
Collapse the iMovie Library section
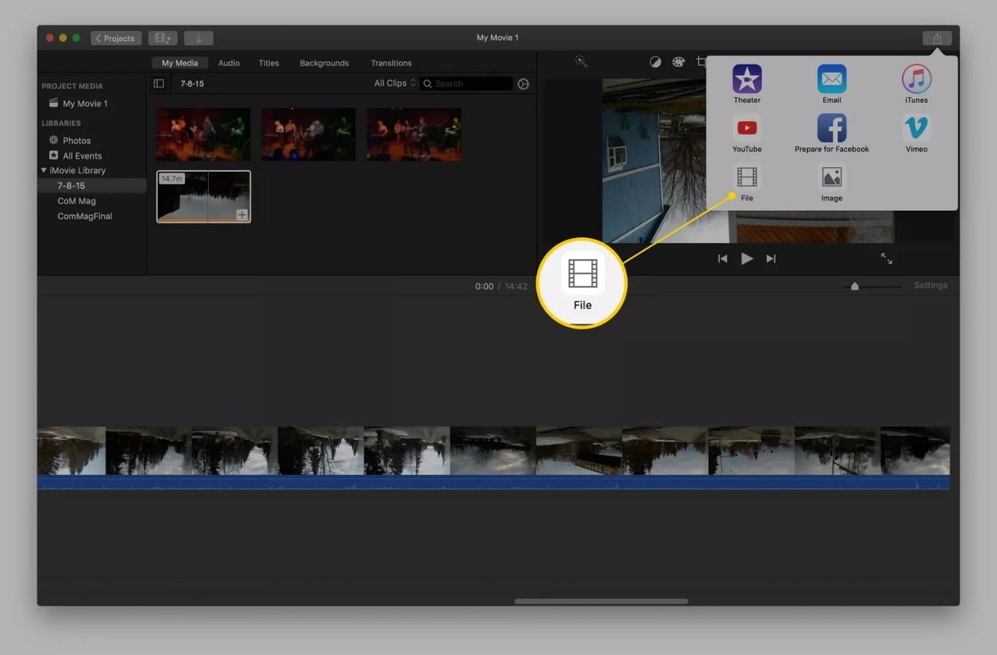[x=42, y=170]
